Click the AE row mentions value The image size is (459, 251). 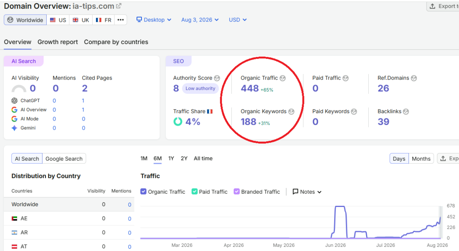pos(130,219)
